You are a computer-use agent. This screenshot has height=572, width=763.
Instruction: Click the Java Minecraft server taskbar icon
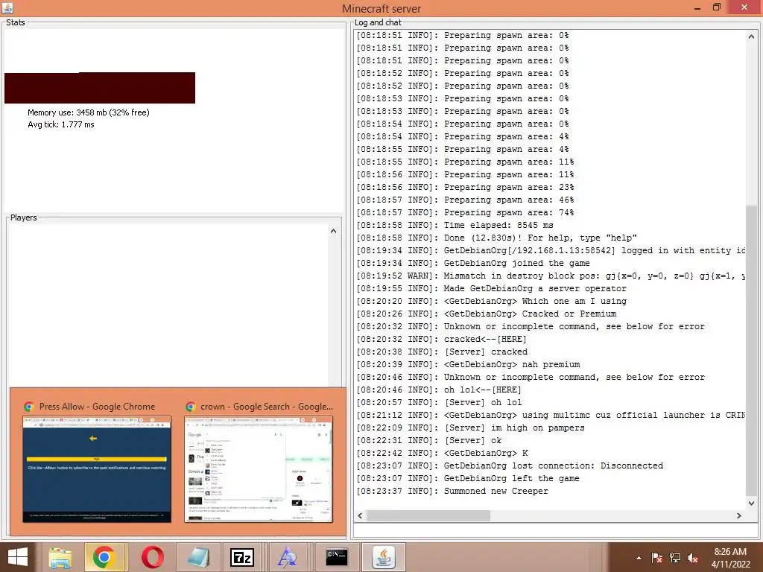[x=384, y=557]
